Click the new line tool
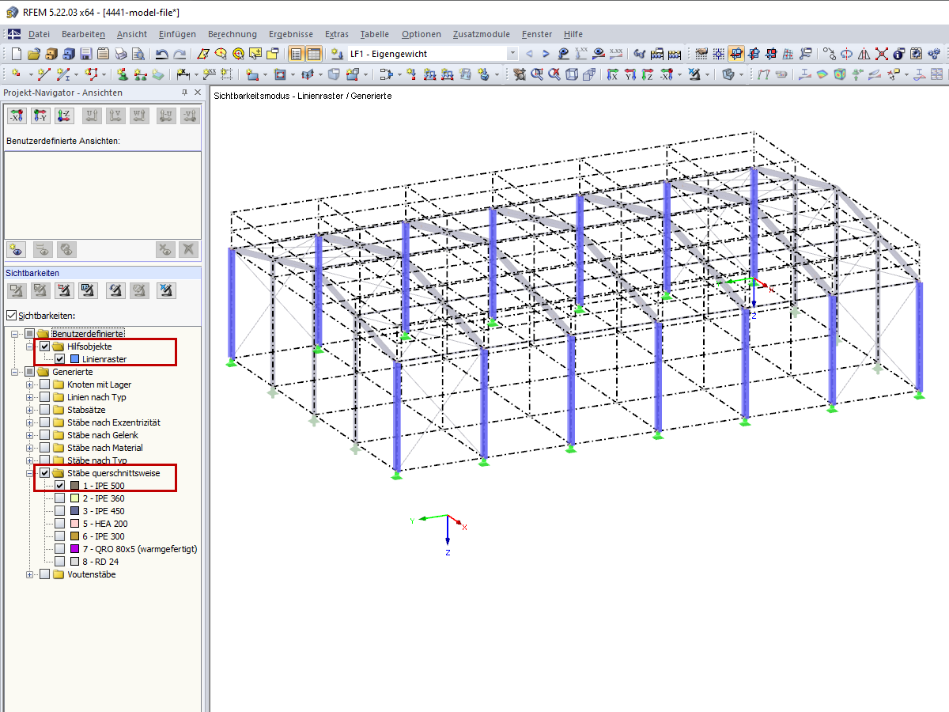Screen dimensions: 949x712 click(43, 74)
